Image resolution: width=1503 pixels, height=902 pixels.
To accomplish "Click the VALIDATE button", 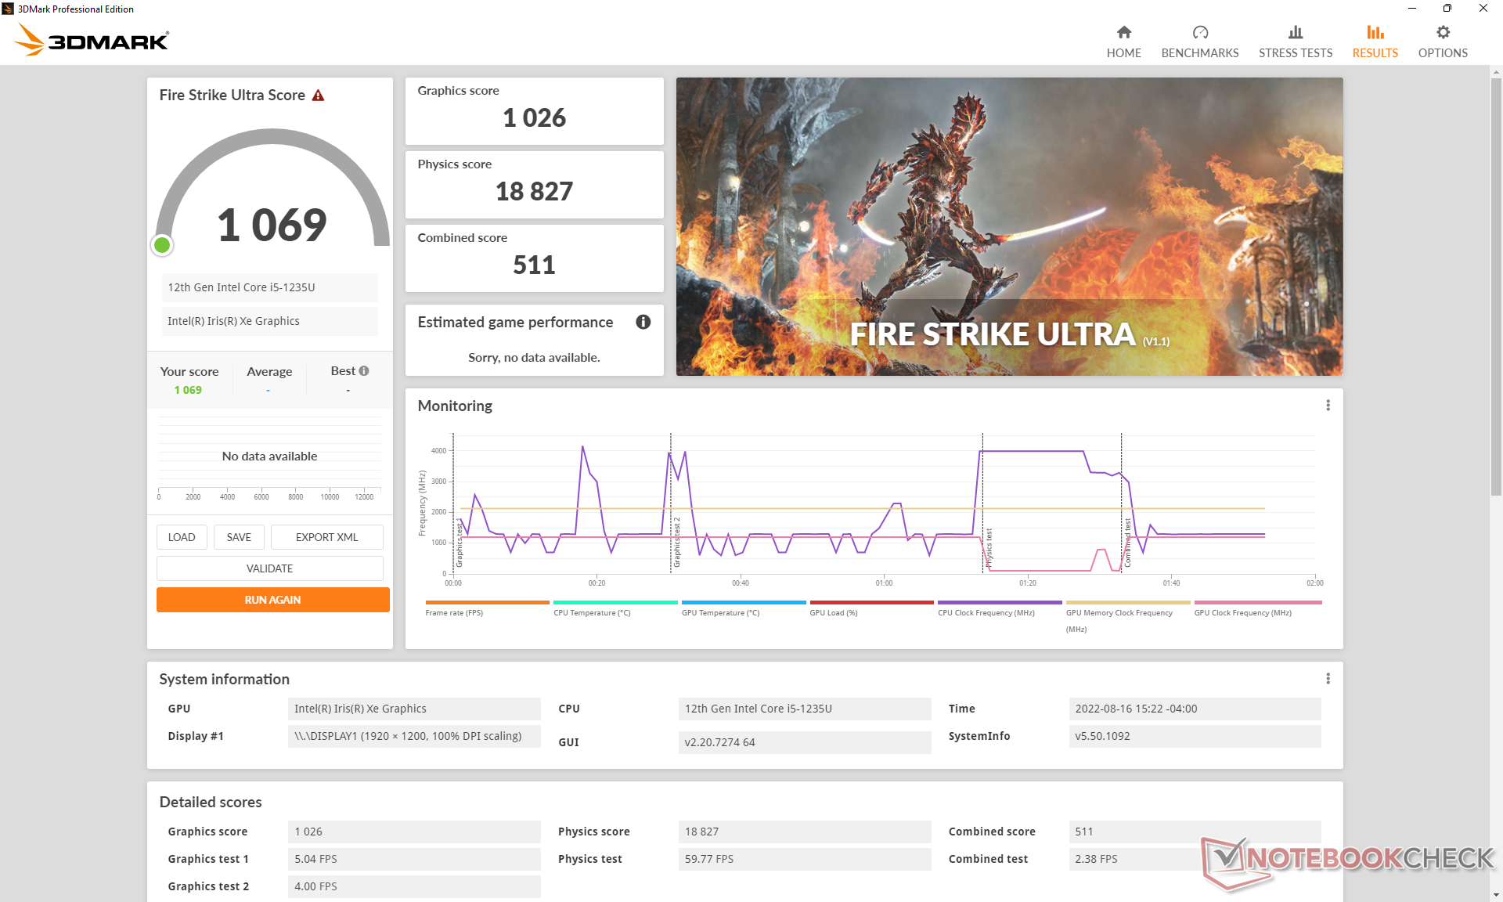I will tap(269, 568).
